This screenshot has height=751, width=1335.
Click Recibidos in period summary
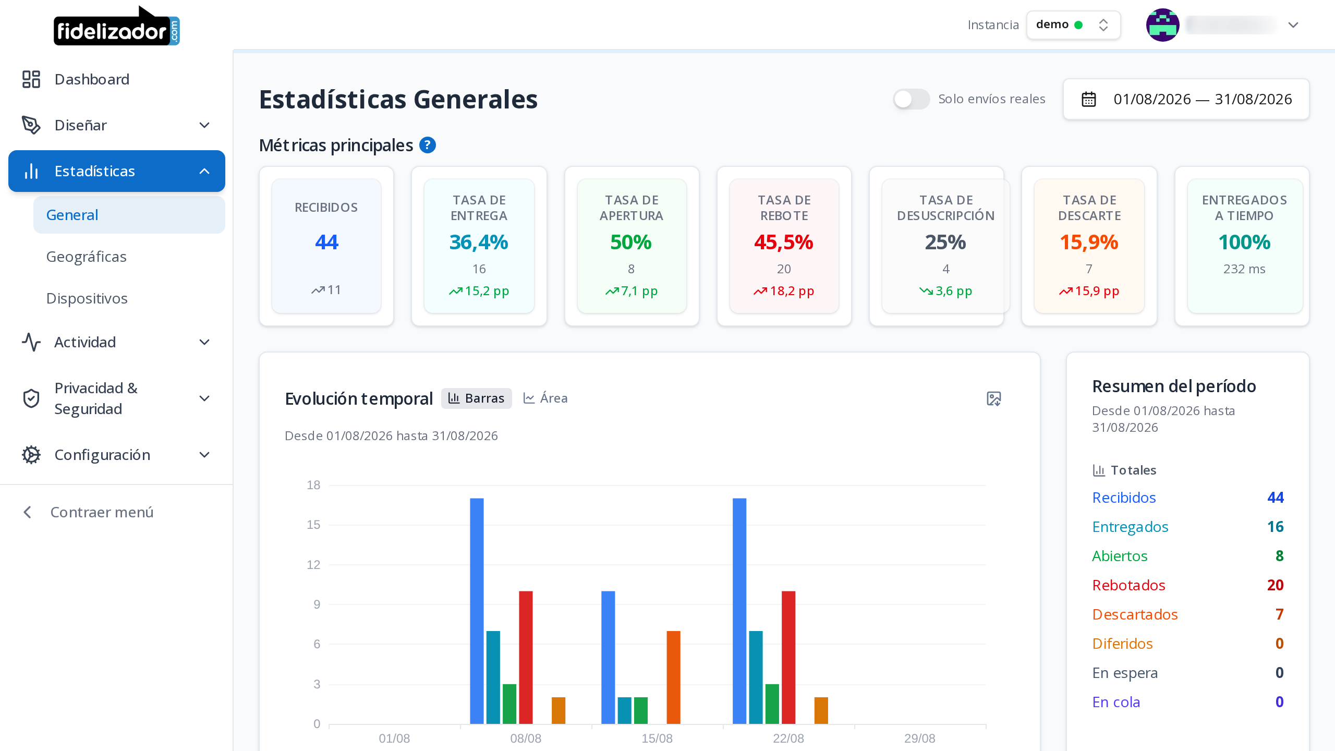click(1124, 498)
